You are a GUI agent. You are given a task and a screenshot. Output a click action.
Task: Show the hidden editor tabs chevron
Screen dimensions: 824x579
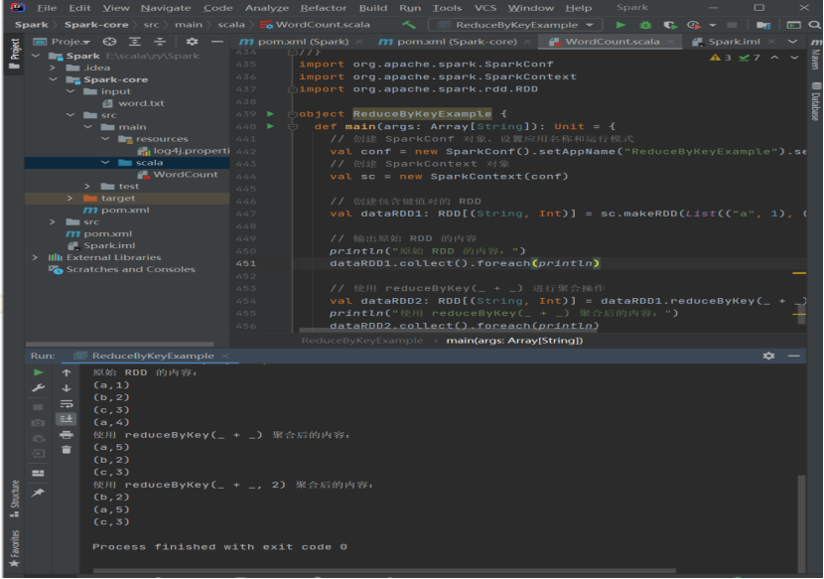(792, 42)
